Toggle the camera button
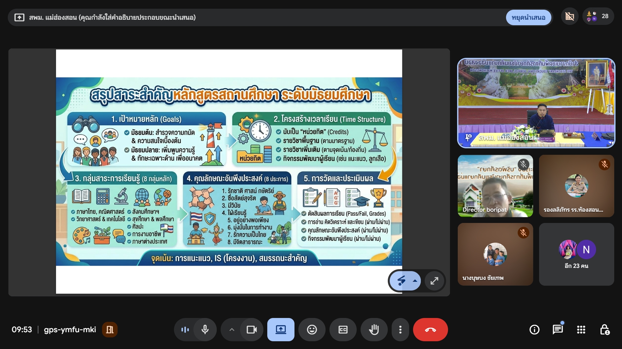The height and width of the screenshot is (349, 622). (251, 330)
